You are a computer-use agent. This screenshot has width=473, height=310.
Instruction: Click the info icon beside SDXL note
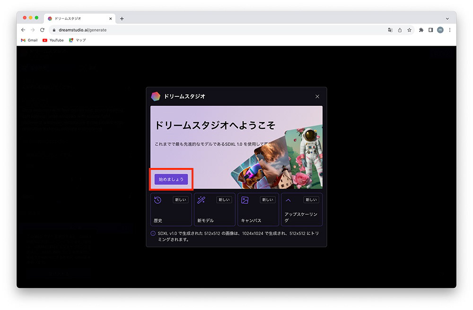coord(153,234)
